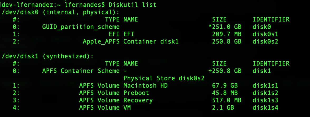Click the 'Recovery' volume name
The width and height of the screenshot is (310, 117).
point(138,100)
